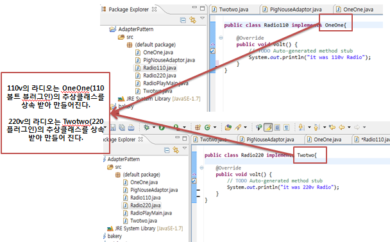This screenshot has height=242, width=390.
Task: Collapse All in the upper Package Explorer
Action: point(183,20)
